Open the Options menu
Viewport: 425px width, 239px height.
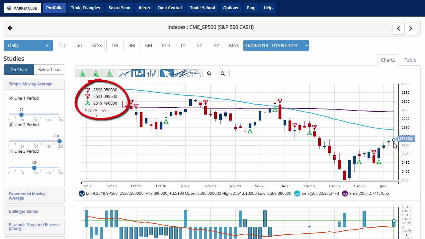231,8
